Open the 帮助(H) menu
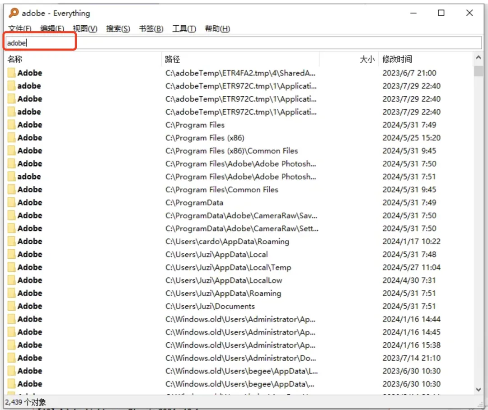This screenshot has width=488, height=410. [x=217, y=29]
